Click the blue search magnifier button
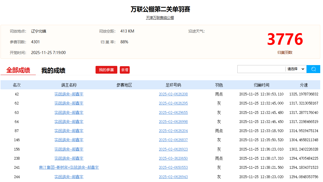 313,69
